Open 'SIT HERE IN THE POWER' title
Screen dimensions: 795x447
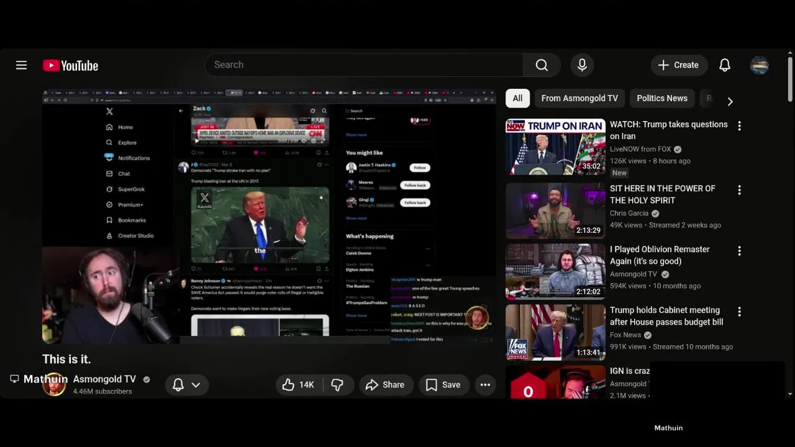click(663, 194)
